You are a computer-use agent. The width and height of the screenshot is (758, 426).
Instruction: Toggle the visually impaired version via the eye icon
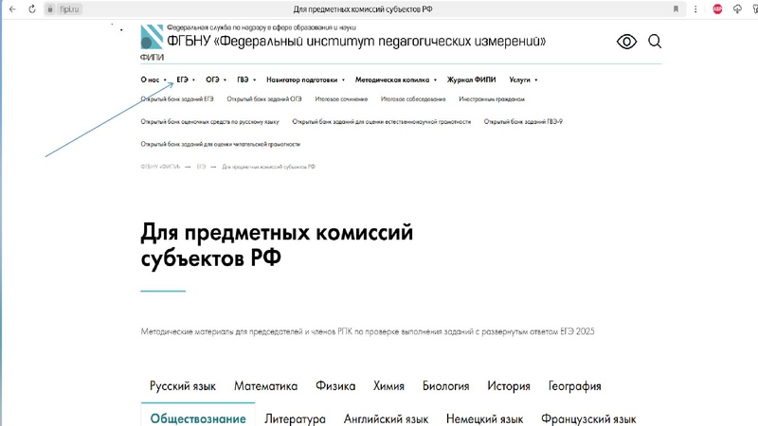tap(626, 42)
